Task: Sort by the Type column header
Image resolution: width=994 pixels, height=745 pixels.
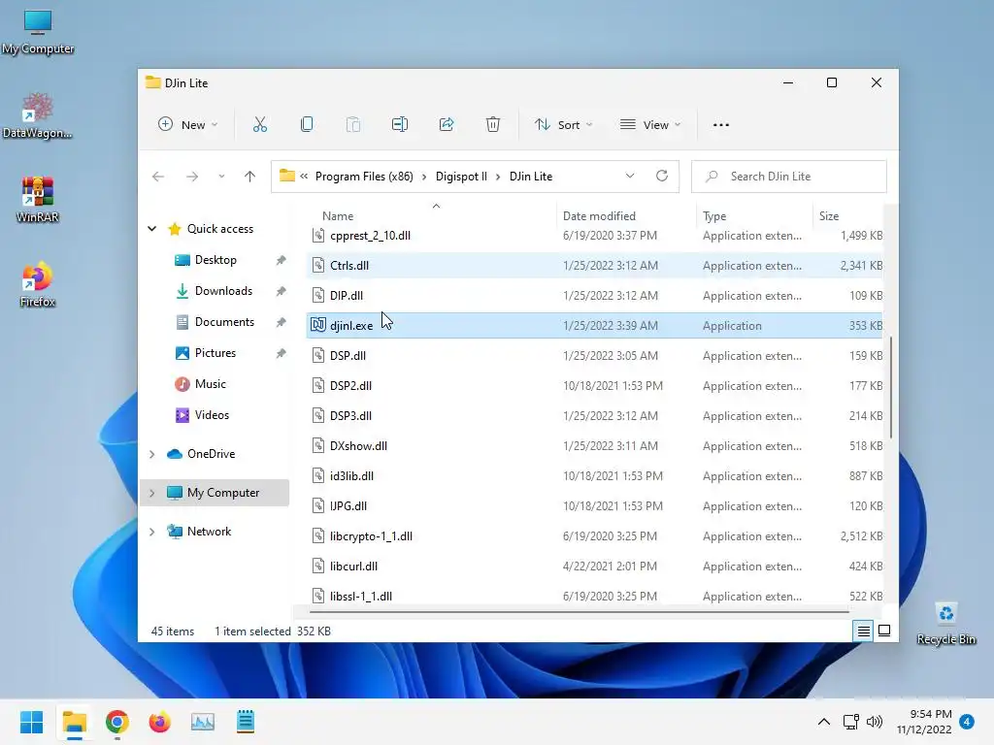Action: (714, 216)
